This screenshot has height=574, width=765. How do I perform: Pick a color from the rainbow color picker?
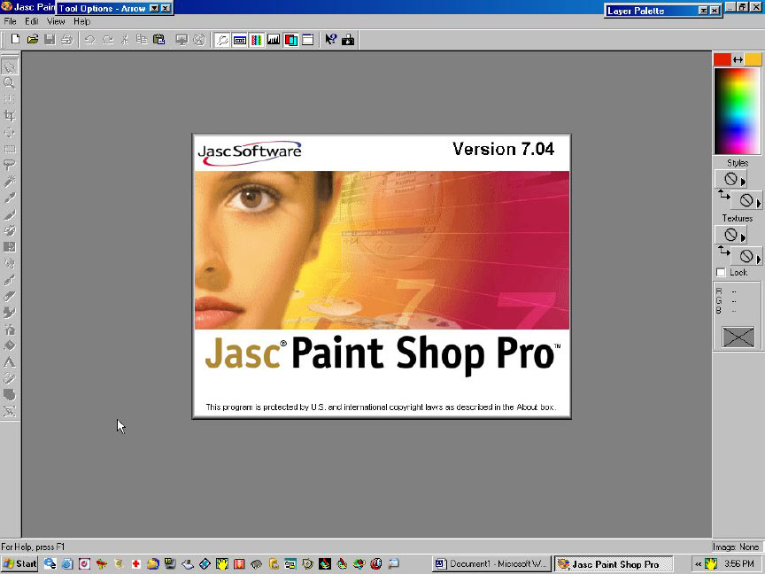tap(738, 112)
